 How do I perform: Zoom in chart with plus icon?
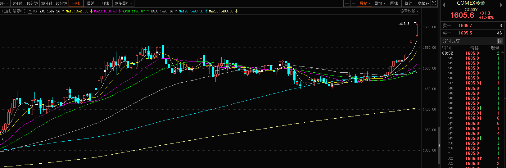[347, 3]
